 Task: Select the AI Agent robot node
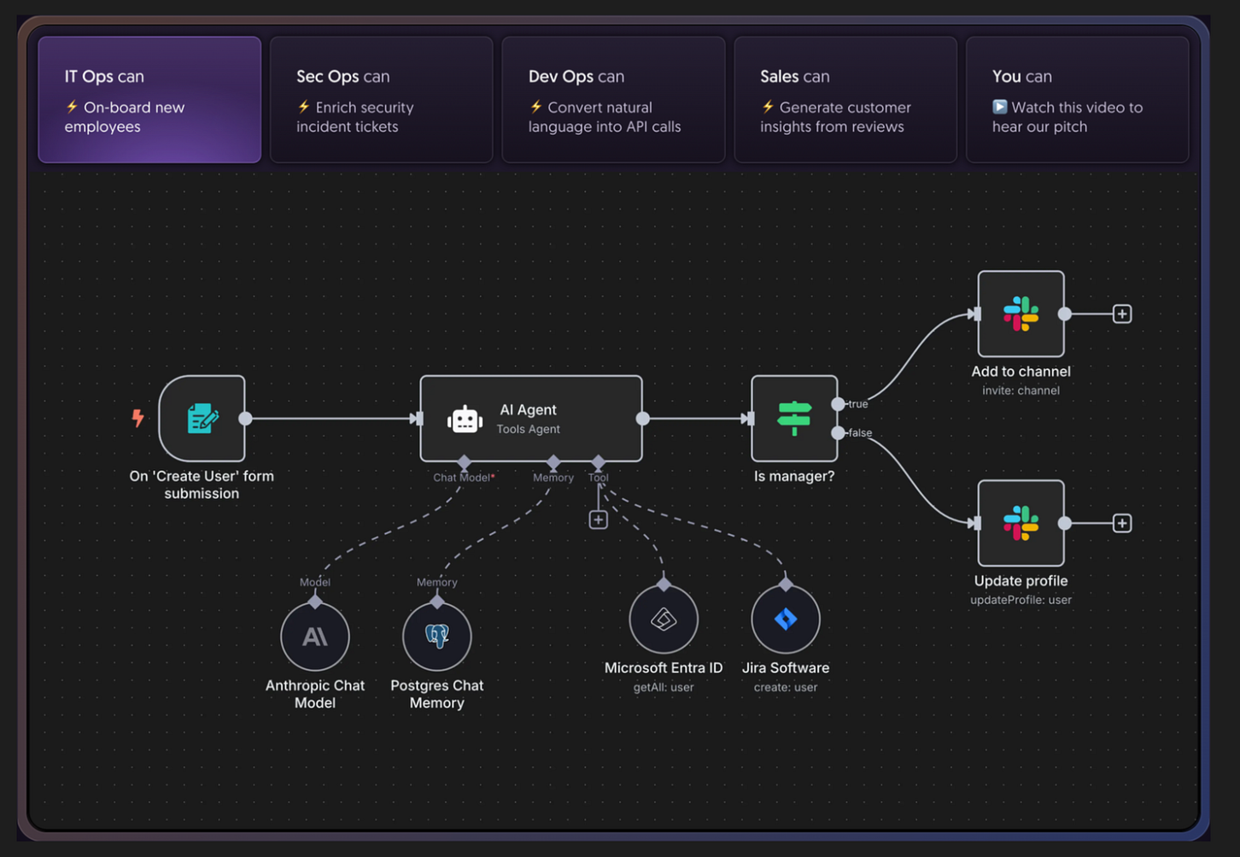[x=530, y=419]
